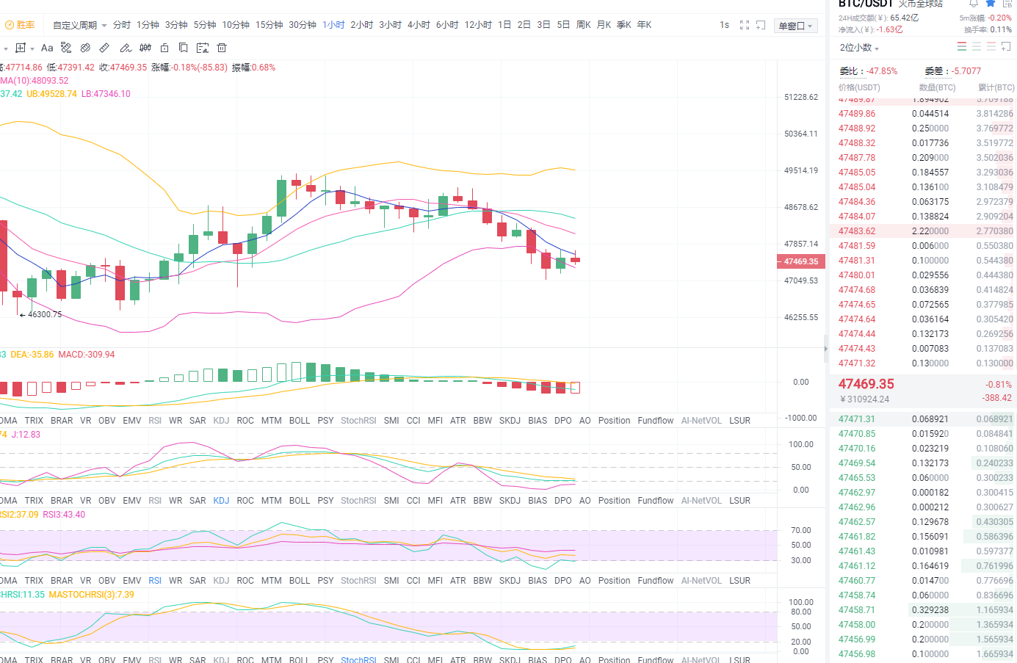Select the line drawing tool with the pencil-and-dots icon
The height and width of the screenshot is (663, 1017).
[66, 48]
